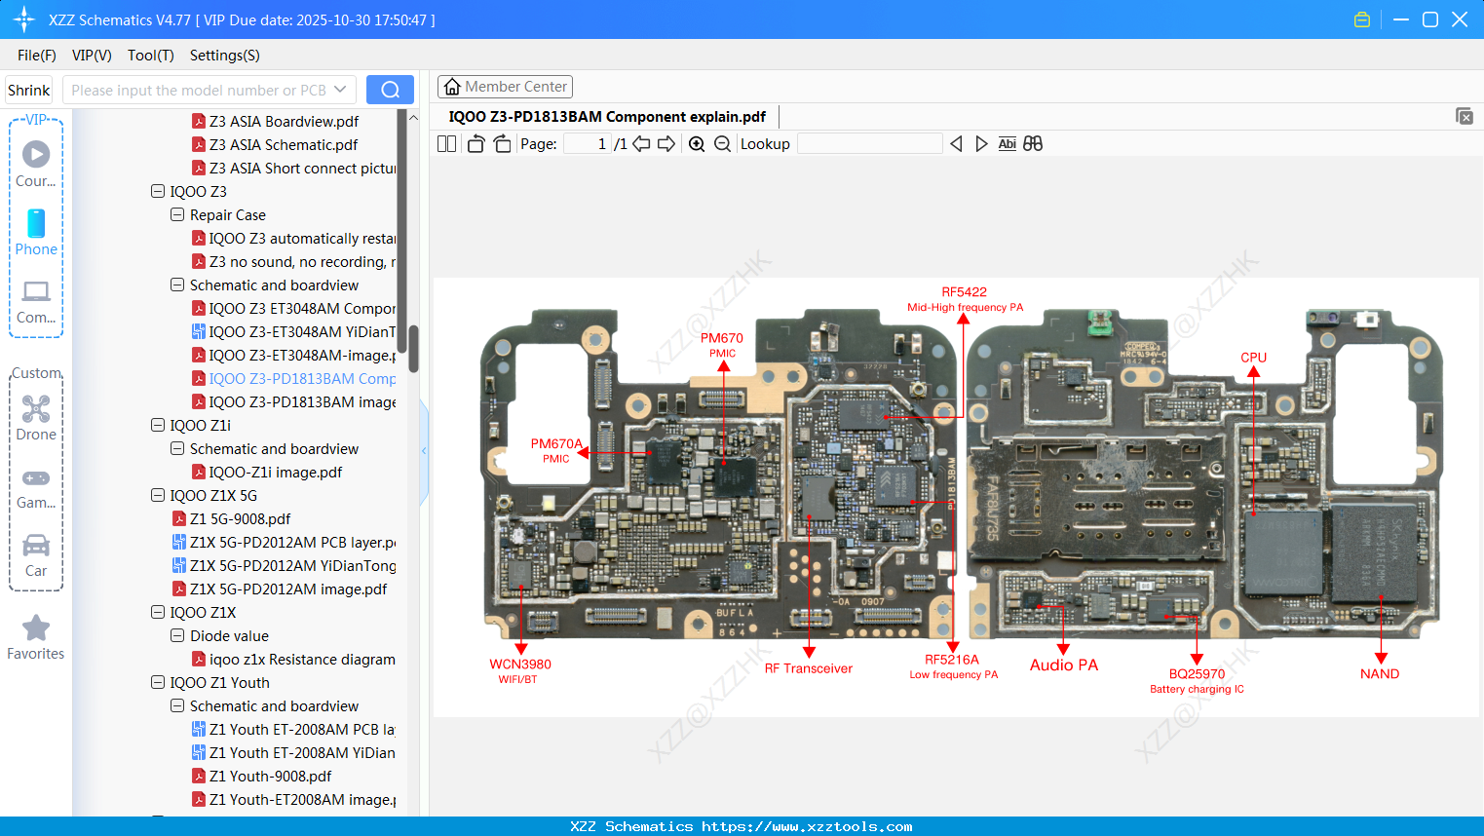
Task: Collapse the Diode value node under IQOO Z1X
Action: tap(176, 635)
